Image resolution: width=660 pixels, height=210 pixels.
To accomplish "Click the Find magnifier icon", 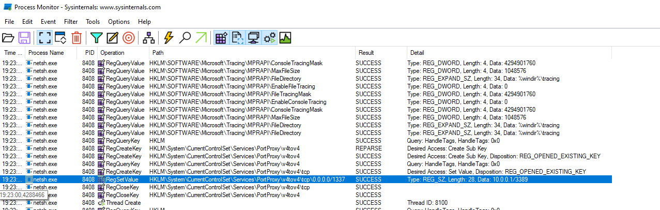I will pos(185,38).
